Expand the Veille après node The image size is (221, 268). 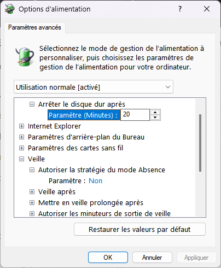tap(32, 192)
